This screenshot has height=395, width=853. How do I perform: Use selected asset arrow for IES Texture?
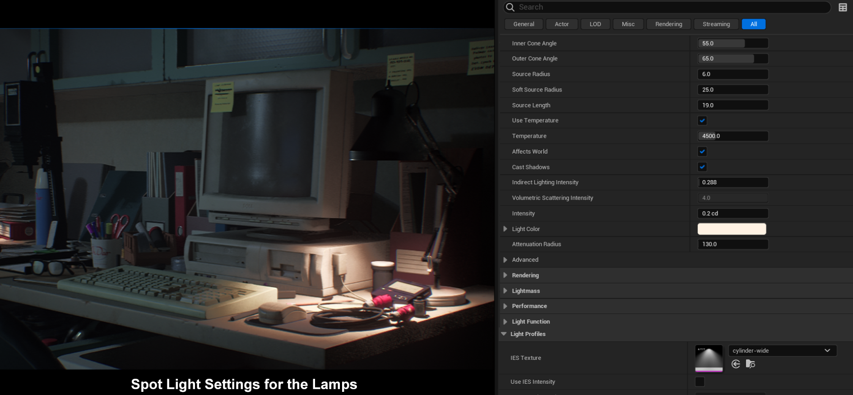coord(736,364)
